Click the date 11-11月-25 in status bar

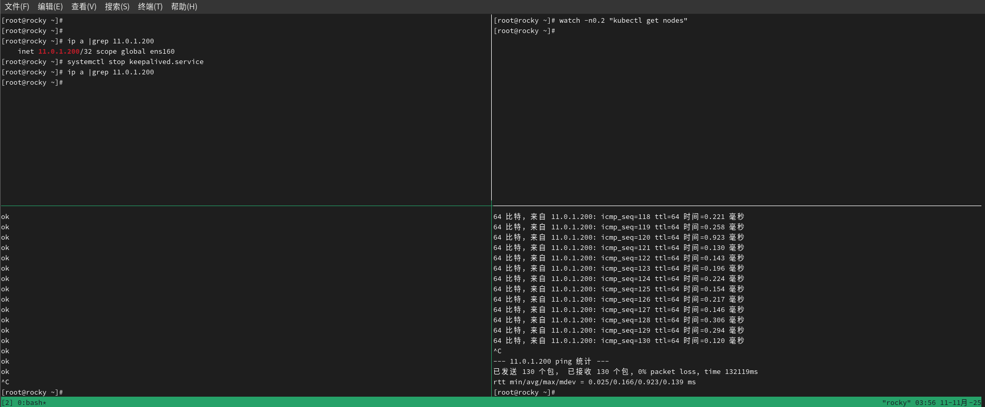click(960, 403)
